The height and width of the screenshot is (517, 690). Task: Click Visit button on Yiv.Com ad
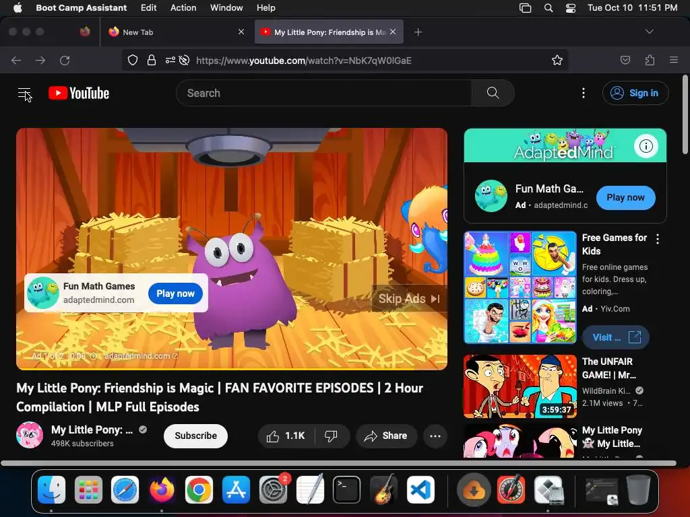[x=616, y=337]
